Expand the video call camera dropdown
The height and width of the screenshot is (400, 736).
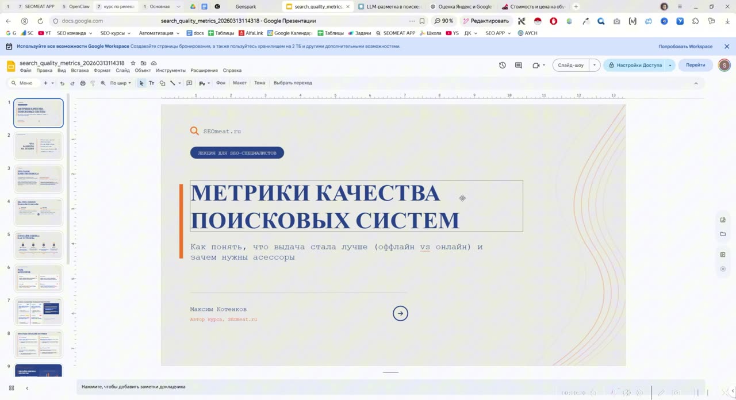(544, 66)
